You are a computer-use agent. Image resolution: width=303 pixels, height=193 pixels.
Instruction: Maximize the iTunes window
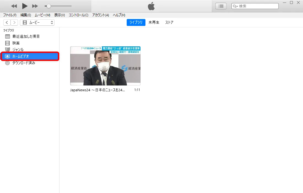point(291,2)
